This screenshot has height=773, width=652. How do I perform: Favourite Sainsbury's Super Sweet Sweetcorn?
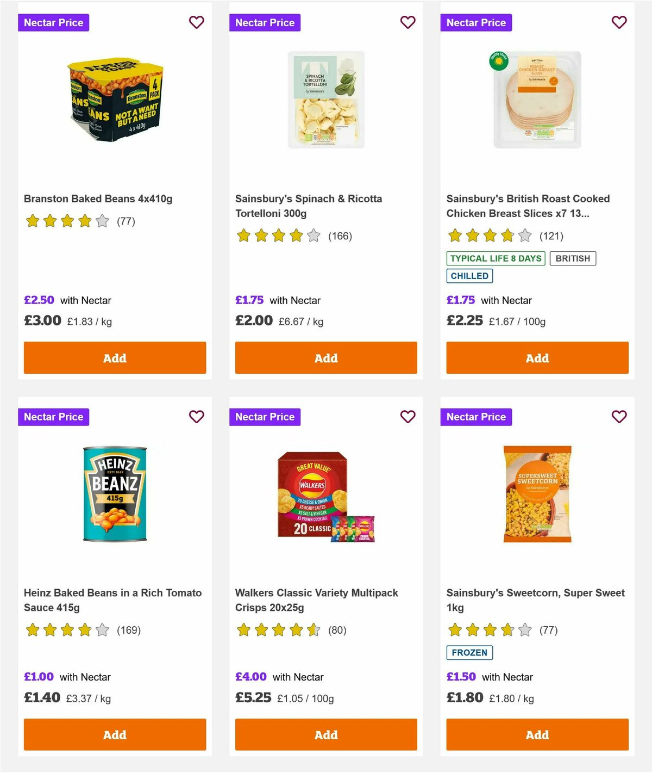tap(619, 417)
